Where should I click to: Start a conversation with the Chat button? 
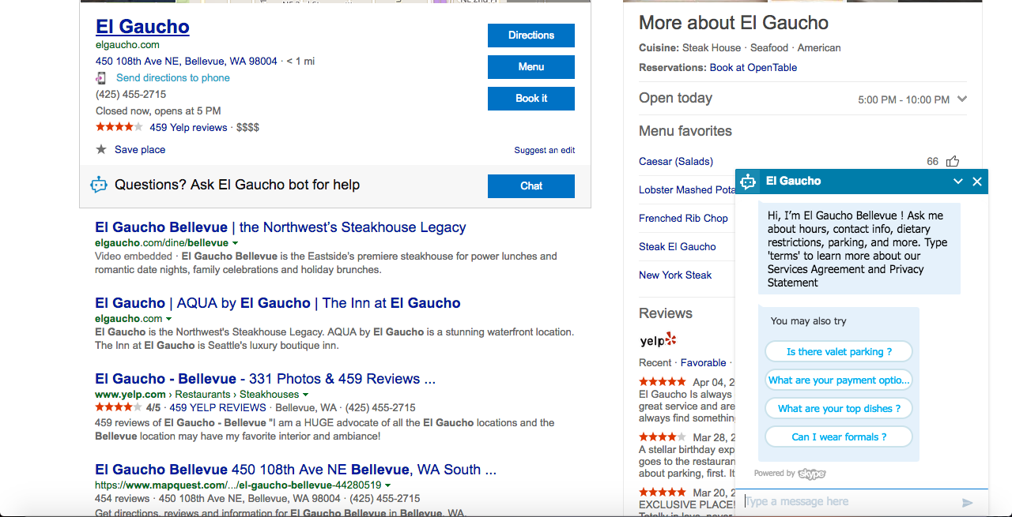[x=531, y=186]
